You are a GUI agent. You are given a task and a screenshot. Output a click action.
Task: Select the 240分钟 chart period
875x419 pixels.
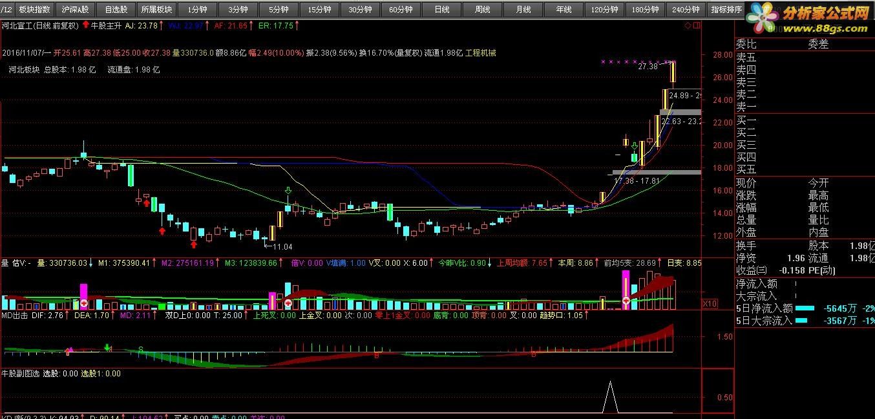coord(686,10)
